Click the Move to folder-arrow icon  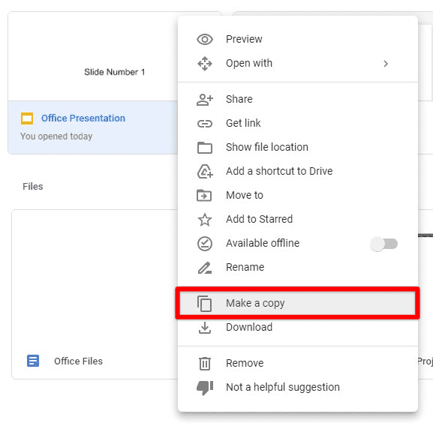click(204, 195)
